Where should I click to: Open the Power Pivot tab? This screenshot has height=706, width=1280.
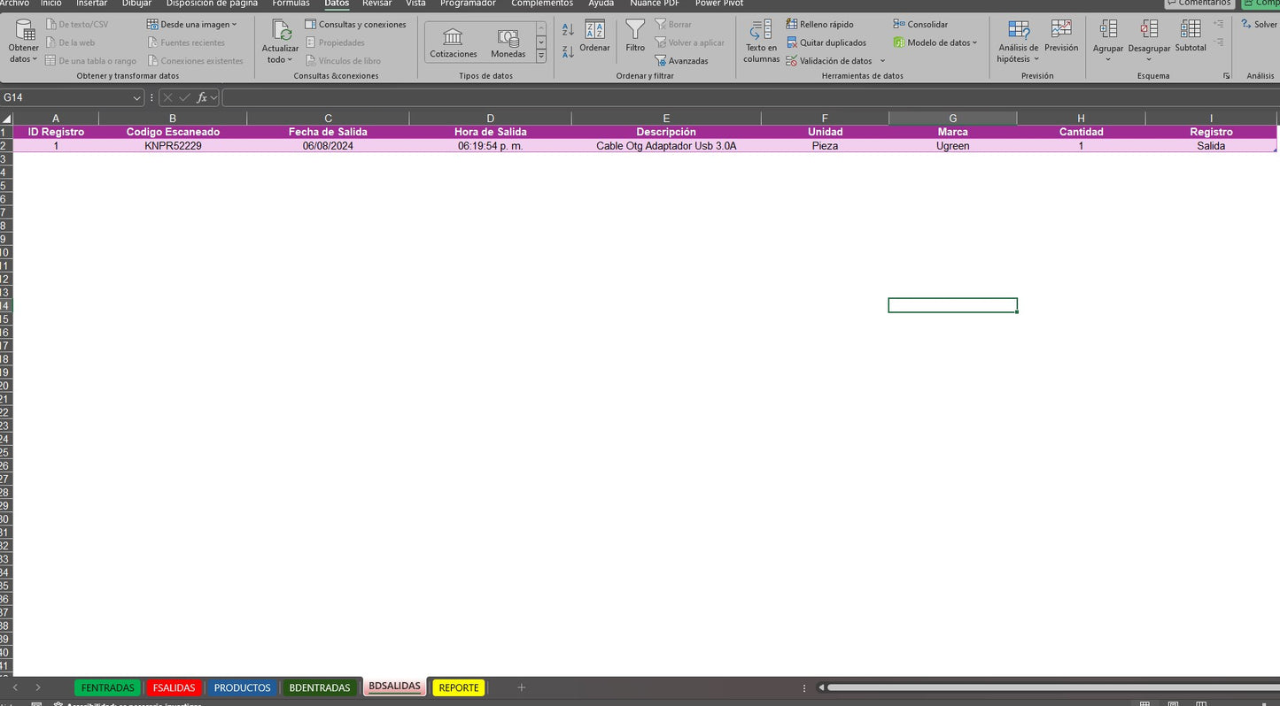pos(719,4)
